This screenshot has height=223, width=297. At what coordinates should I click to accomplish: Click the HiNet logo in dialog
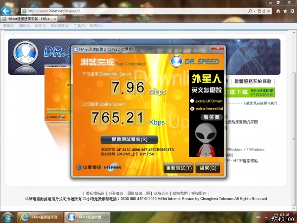[x=112, y=167]
